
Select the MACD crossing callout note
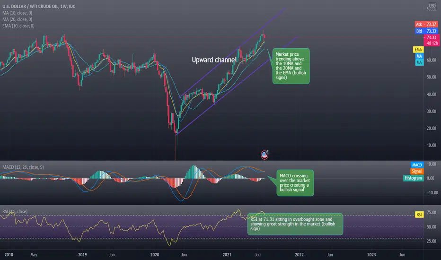(295, 182)
